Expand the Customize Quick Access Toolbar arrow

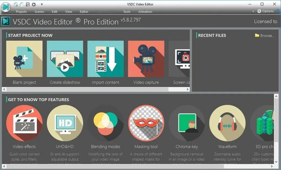click(x=42, y=4)
